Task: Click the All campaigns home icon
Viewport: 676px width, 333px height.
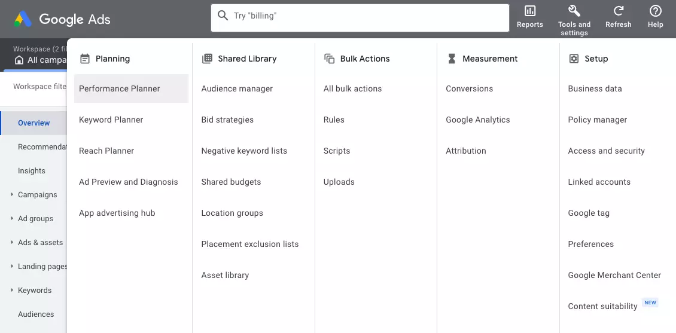Action: (19, 60)
